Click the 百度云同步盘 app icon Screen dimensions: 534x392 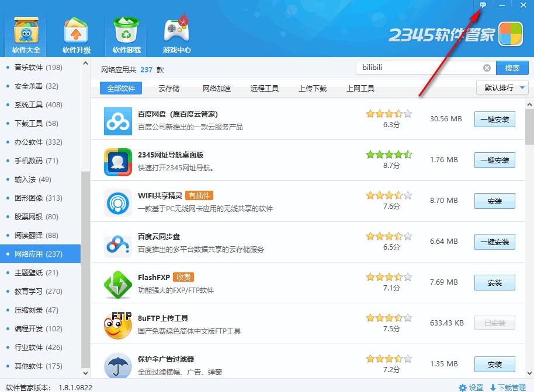point(118,244)
